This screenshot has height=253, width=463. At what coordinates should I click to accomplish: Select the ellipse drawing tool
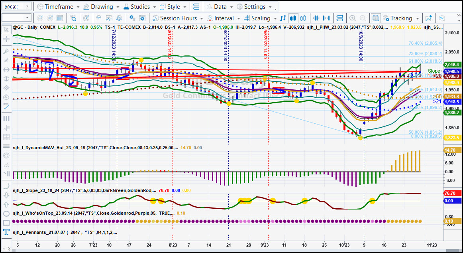[x=6, y=213]
